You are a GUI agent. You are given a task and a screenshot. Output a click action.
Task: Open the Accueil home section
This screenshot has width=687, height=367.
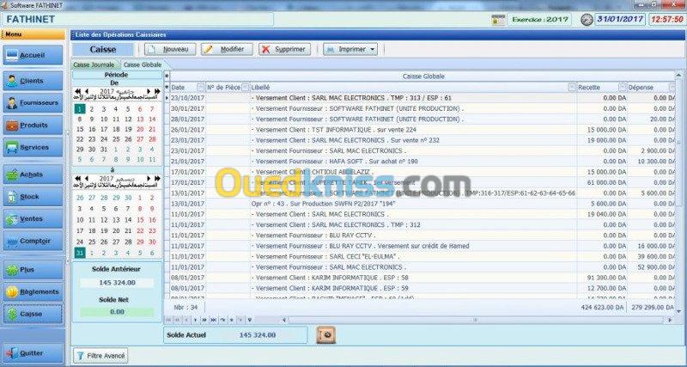tap(33, 55)
